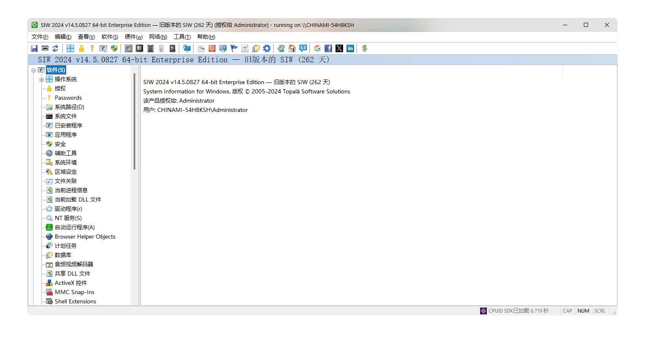Image resolution: width=647 pixels, height=340 pixels.
Task: Open the motherboard toolbar icon
Action: [129, 48]
